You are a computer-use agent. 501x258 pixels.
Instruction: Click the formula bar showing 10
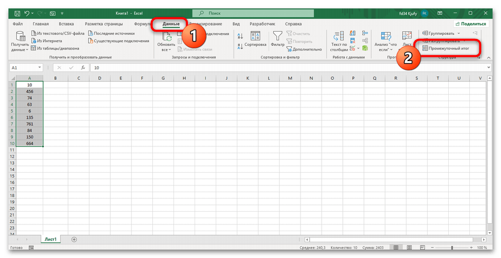click(x=287, y=67)
